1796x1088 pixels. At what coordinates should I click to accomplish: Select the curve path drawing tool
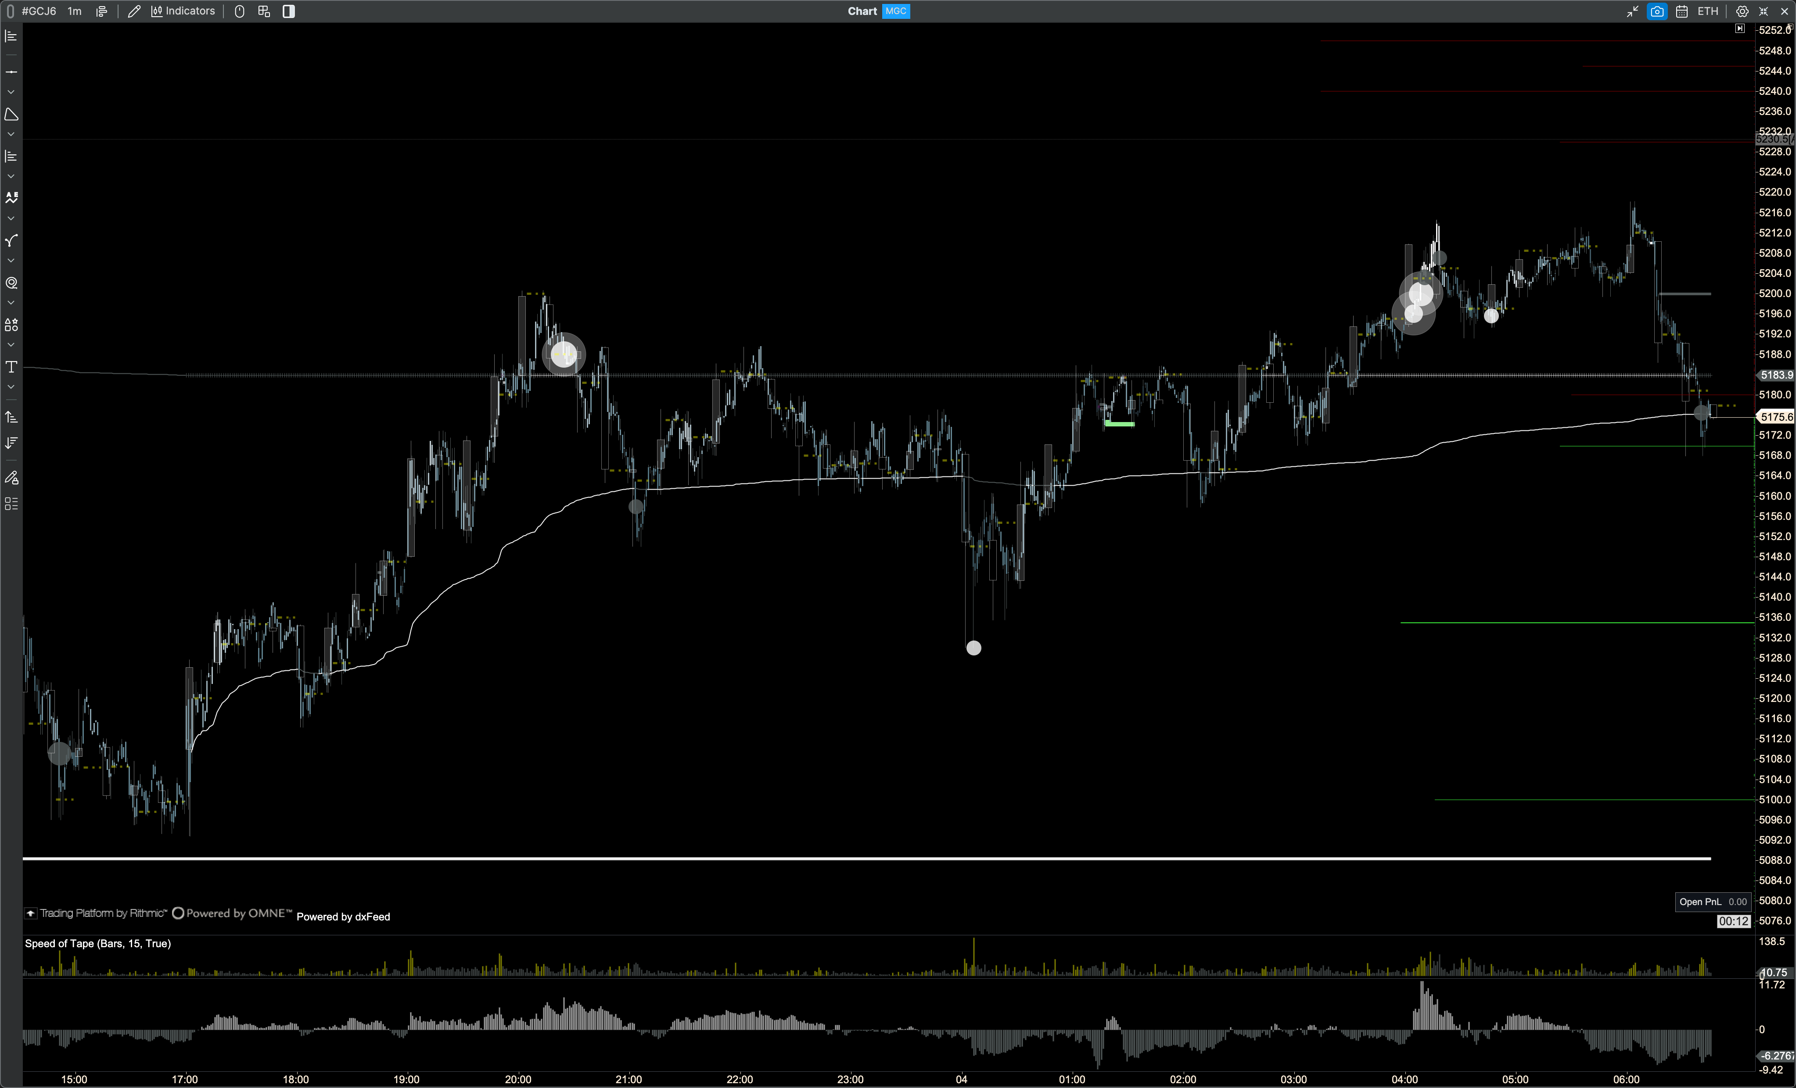pos(11,240)
